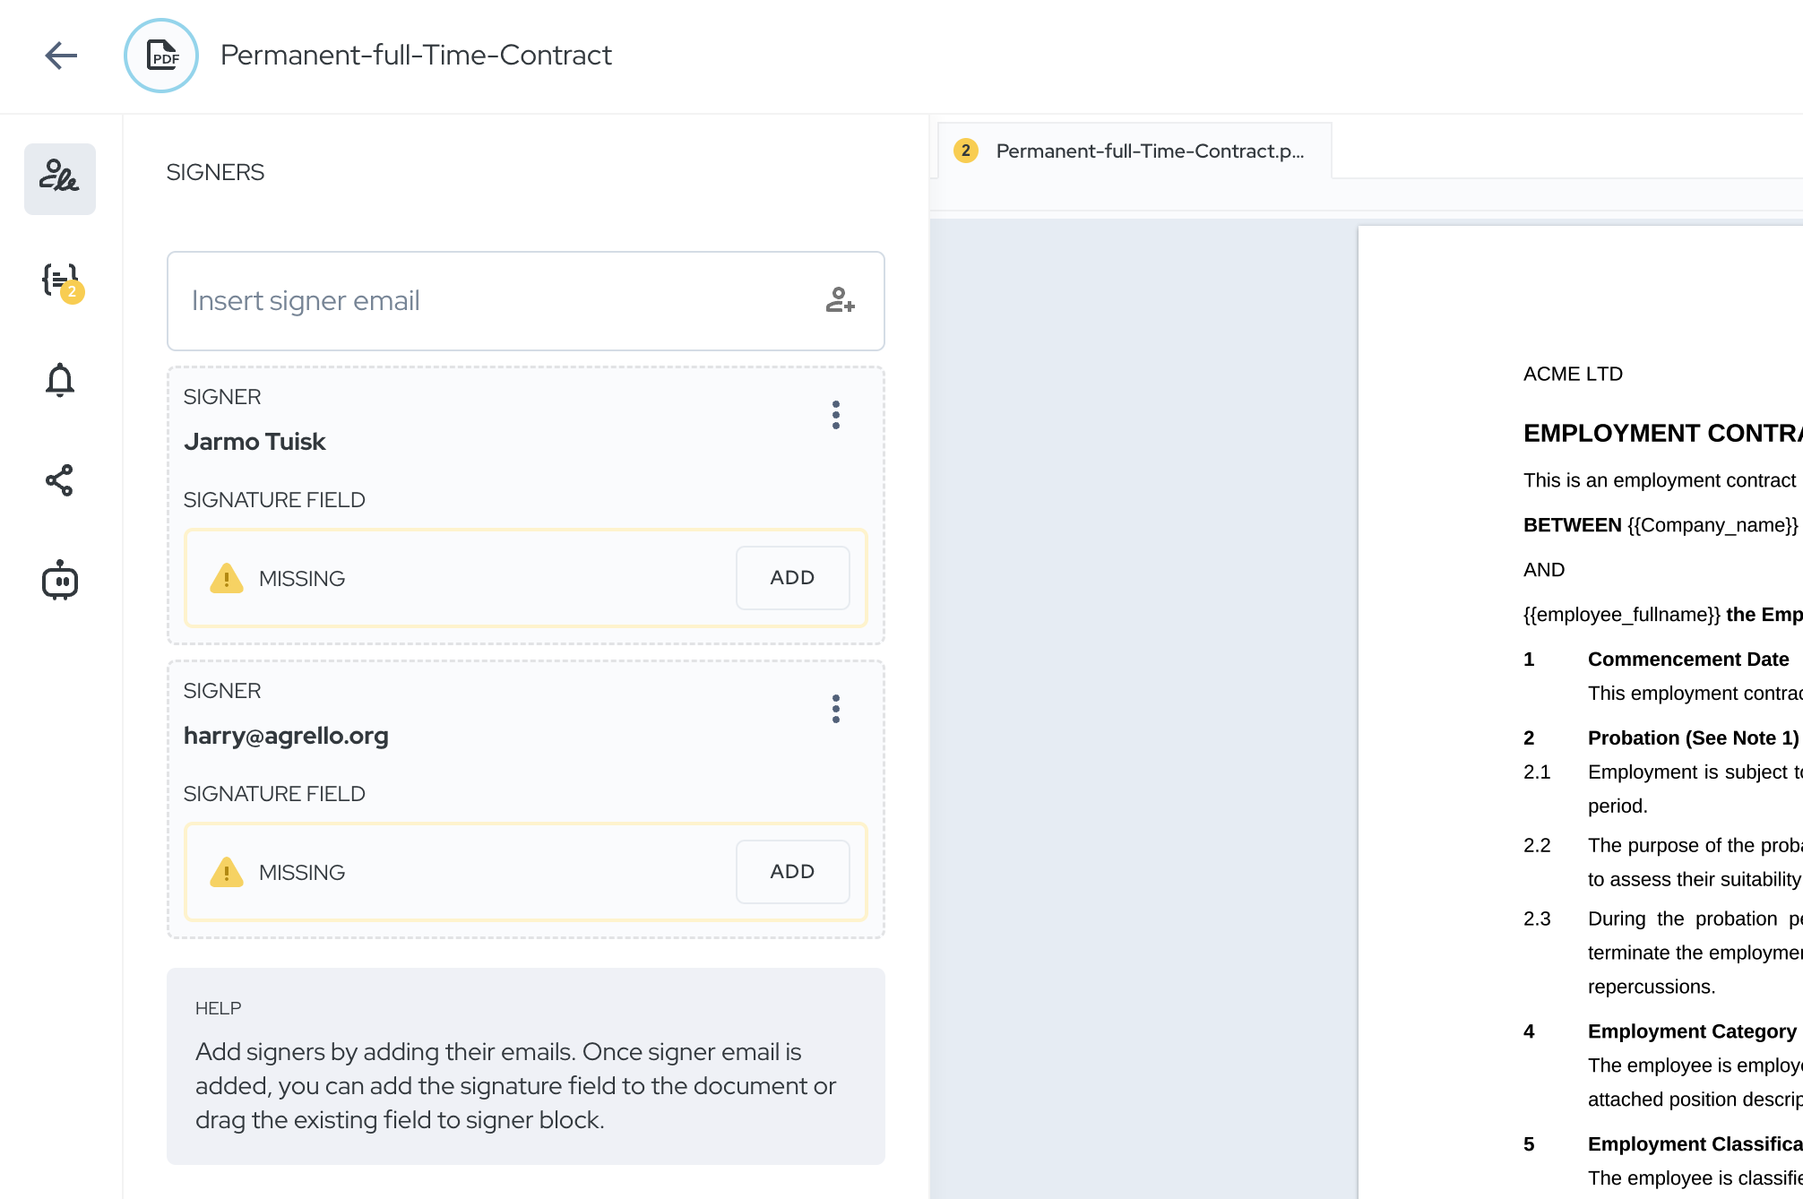Click harry@agrello.org's MISSING warning icon
Image resolution: width=1803 pixels, height=1199 pixels.
(x=227, y=873)
